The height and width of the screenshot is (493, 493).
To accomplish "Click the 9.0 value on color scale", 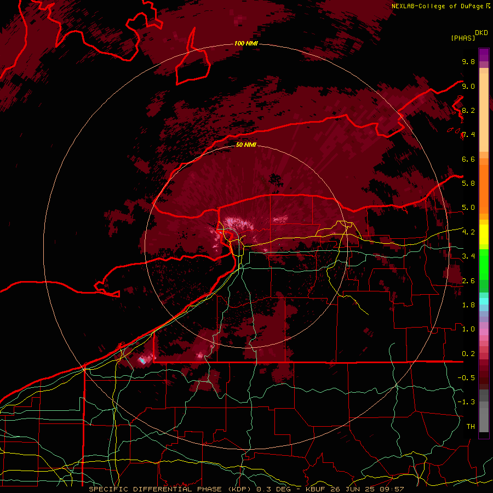I will (x=468, y=86).
